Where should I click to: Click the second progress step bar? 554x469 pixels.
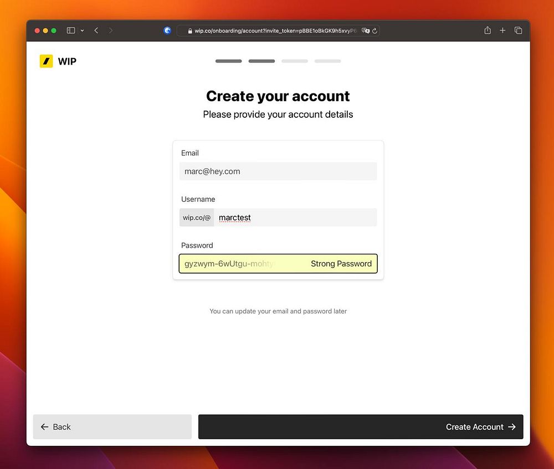tap(261, 61)
